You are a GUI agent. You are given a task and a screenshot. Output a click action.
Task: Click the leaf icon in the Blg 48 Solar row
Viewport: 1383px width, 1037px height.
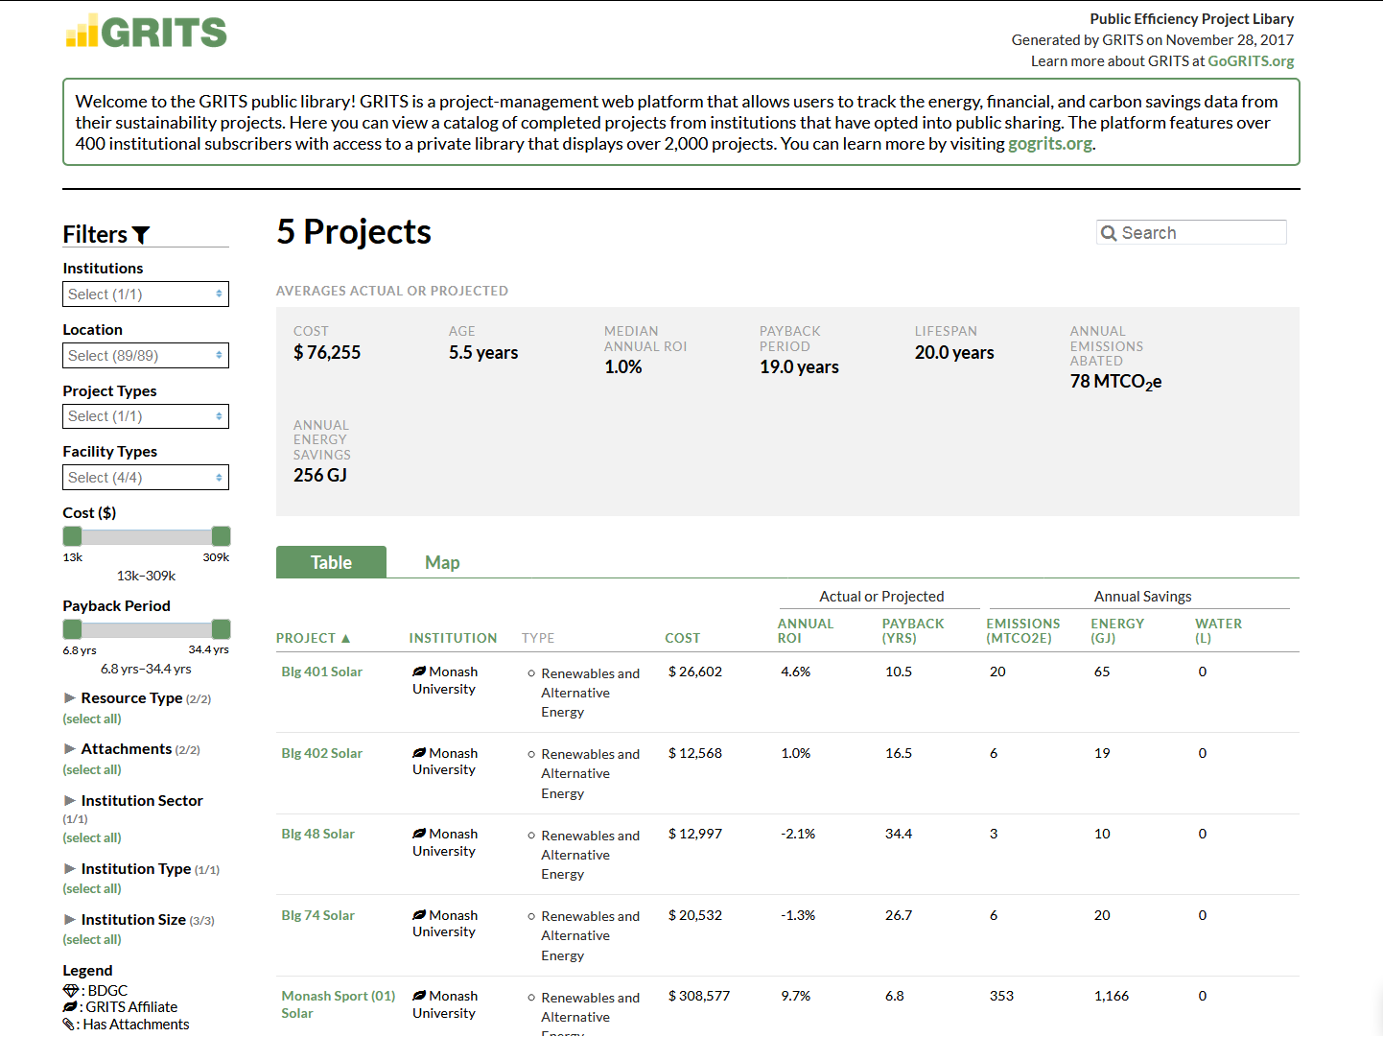(419, 834)
